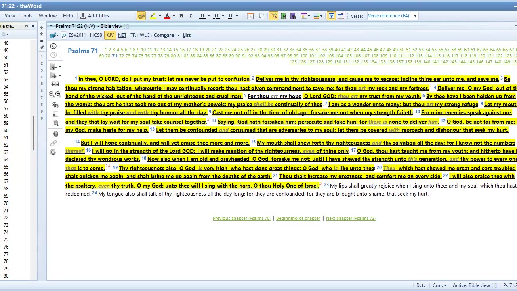The width and height of the screenshot is (517, 291).
Task: Apply red font color button
Action: (167, 16)
